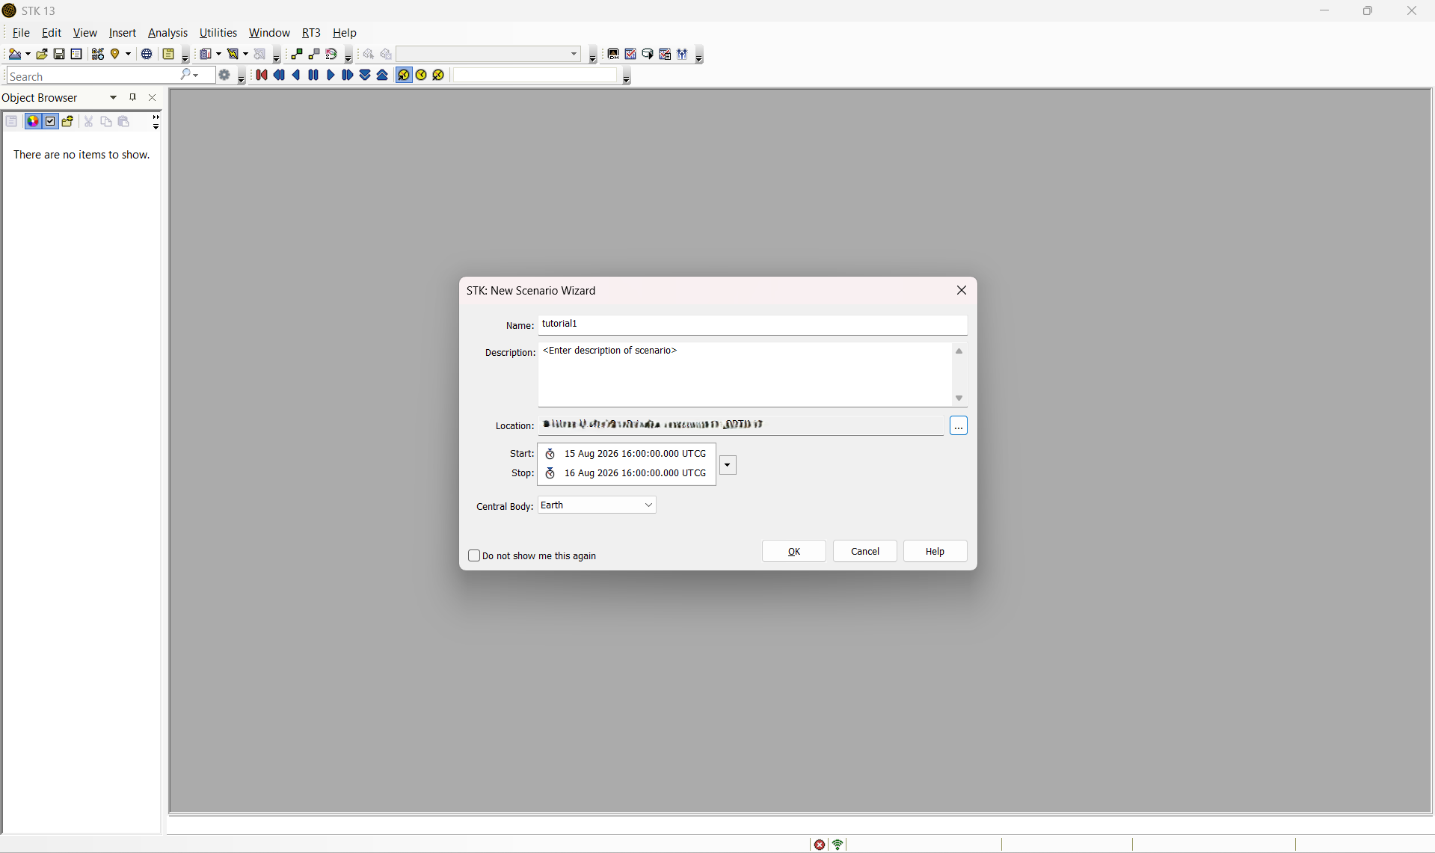Click the Insert Object satellite icon

coord(98,54)
